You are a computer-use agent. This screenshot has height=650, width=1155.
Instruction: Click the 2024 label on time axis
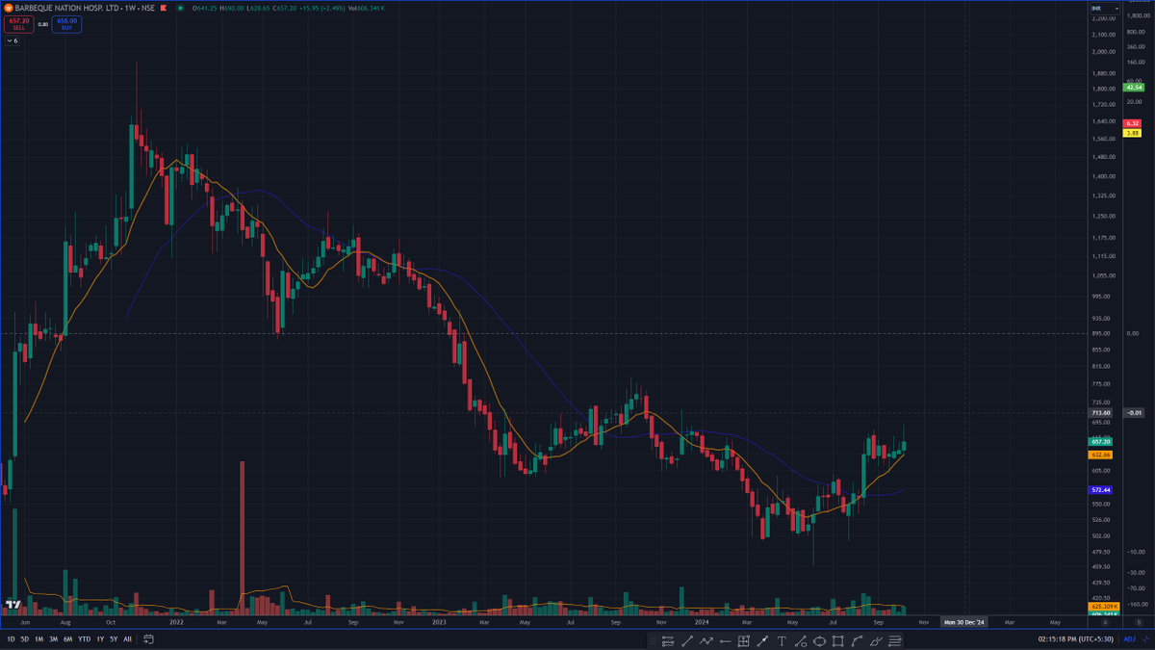pyautogui.click(x=703, y=622)
